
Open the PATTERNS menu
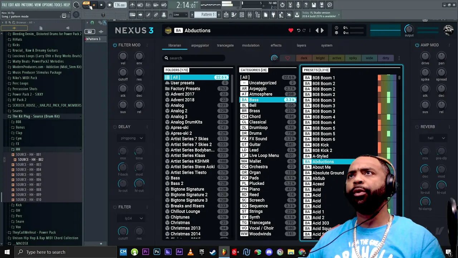point(27,5)
